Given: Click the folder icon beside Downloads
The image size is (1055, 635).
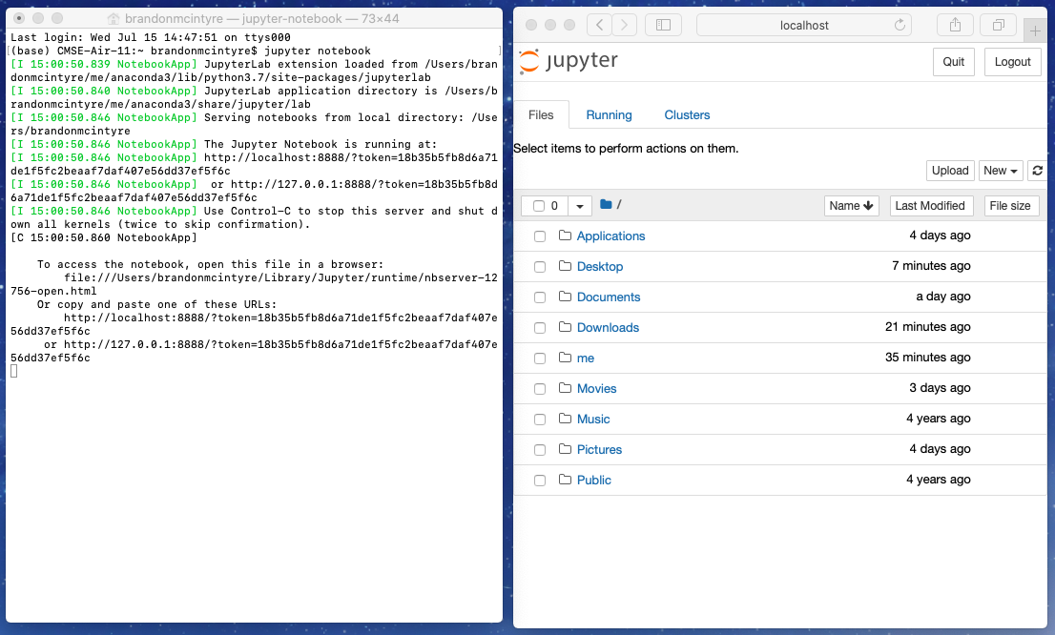Looking at the screenshot, I should (565, 327).
